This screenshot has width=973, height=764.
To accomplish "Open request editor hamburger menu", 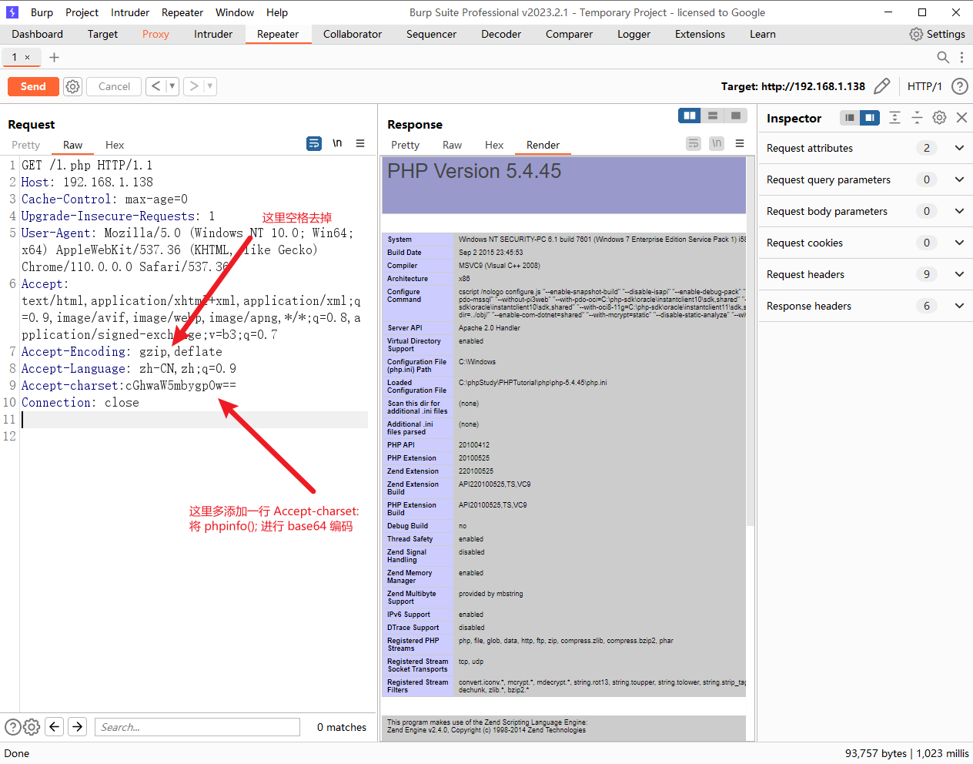I will [x=359, y=143].
